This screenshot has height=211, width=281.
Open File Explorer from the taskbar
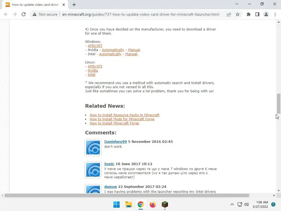click(x=128, y=204)
